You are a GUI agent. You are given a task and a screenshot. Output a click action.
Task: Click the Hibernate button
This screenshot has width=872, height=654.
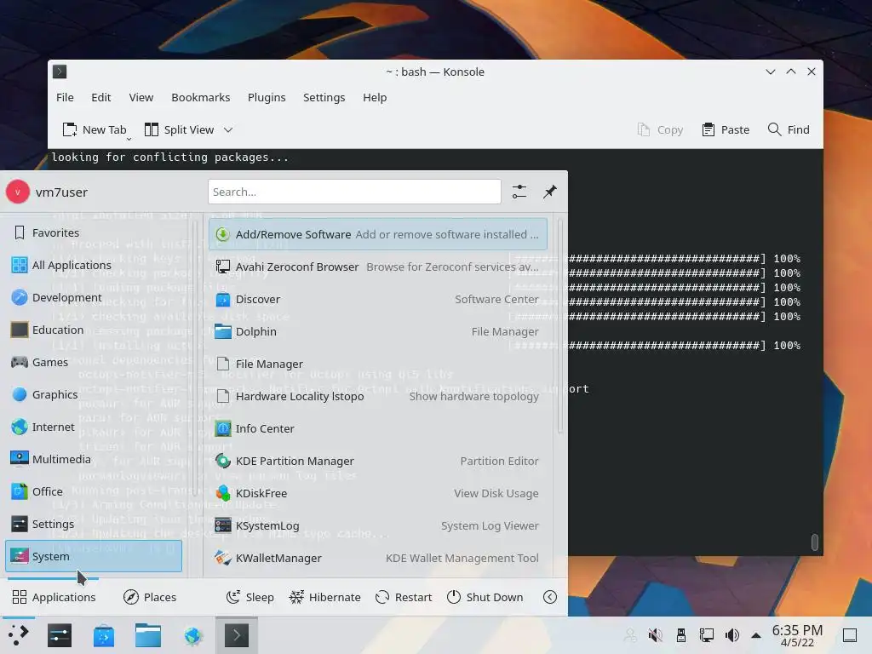325,597
